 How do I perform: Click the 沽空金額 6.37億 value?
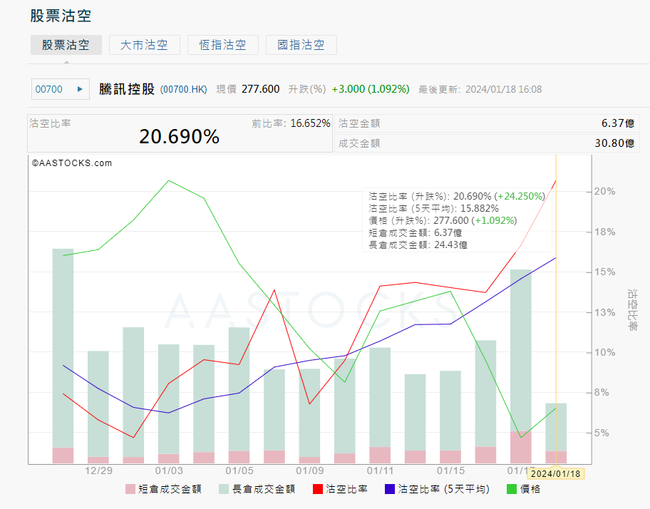pos(618,123)
